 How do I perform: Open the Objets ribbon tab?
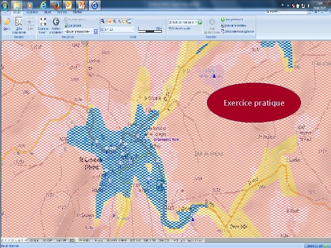[x=47, y=12]
